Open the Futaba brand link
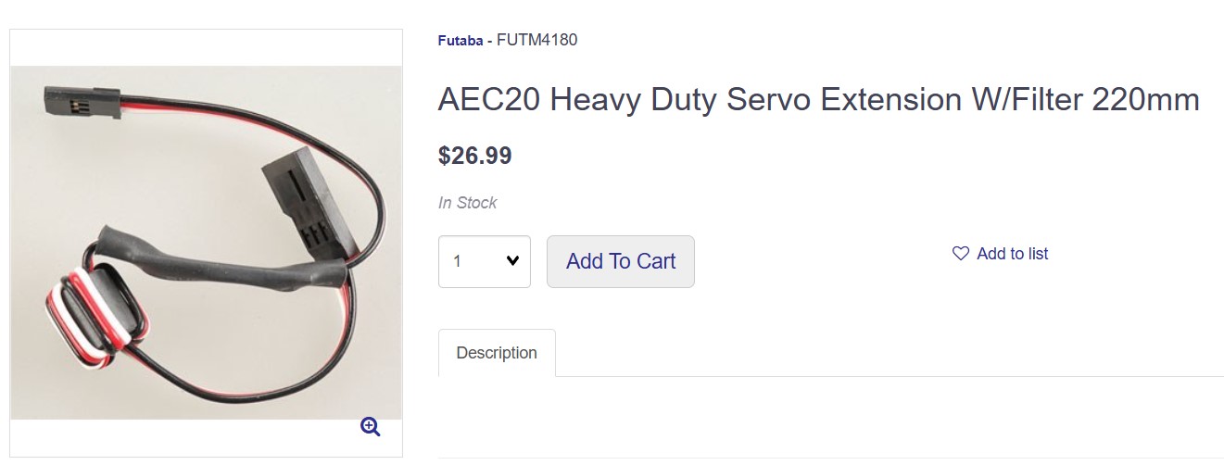The image size is (1224, 465). pos(460,41)
